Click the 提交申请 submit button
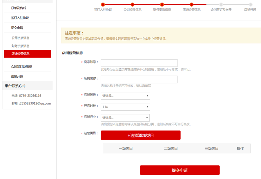261x179 pixels. click(180, 170)
